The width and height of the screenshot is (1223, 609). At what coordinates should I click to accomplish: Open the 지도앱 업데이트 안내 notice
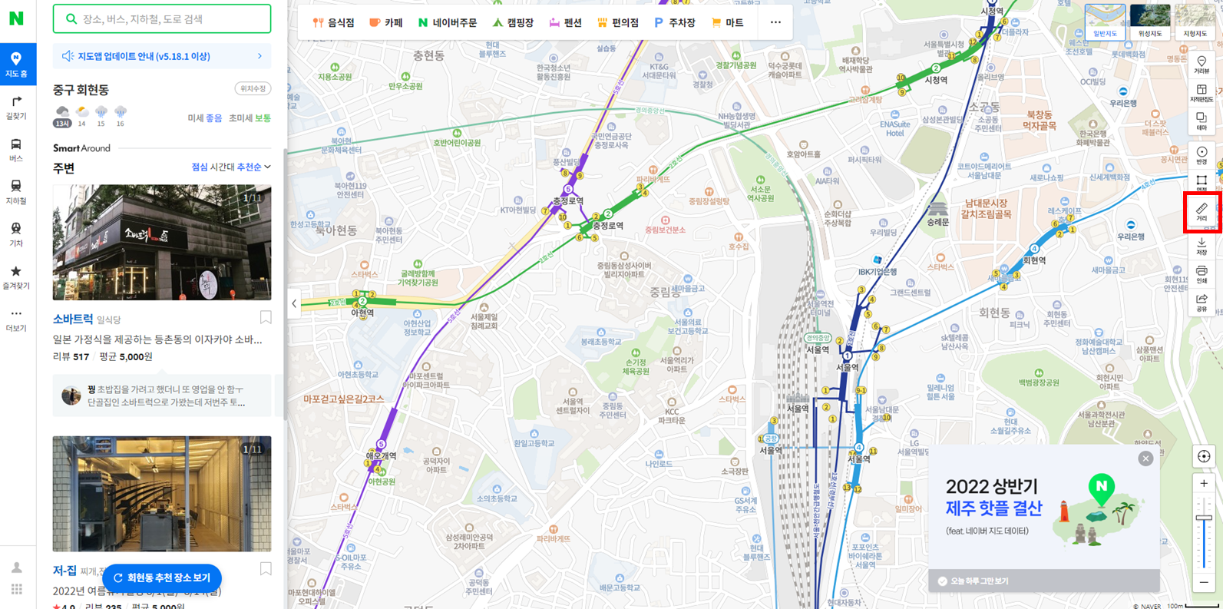(162, 56)
